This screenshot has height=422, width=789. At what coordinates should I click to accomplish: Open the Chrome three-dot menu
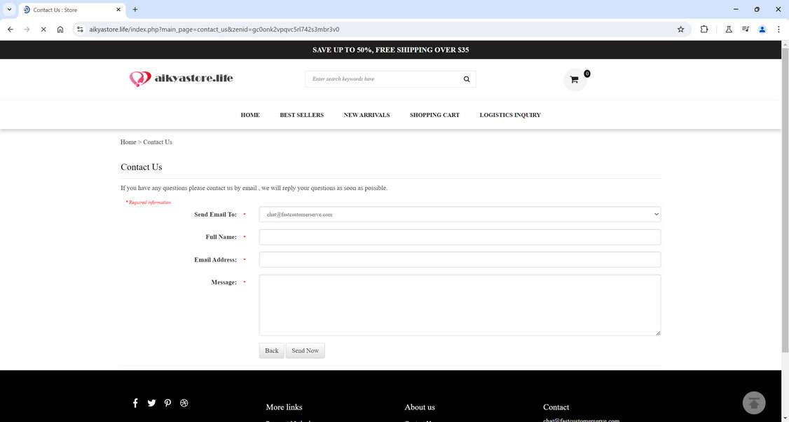778,29
